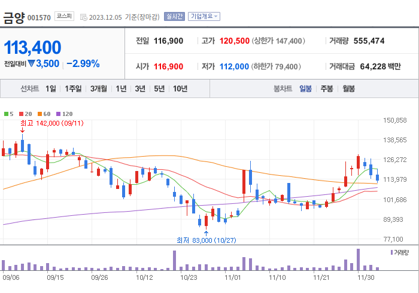419x293 pixels.
Task: Click the green 5-day moving average swatch
Action: 6,114
